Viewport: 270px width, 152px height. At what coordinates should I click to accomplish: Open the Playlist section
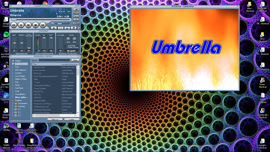(x=18, y=61)
